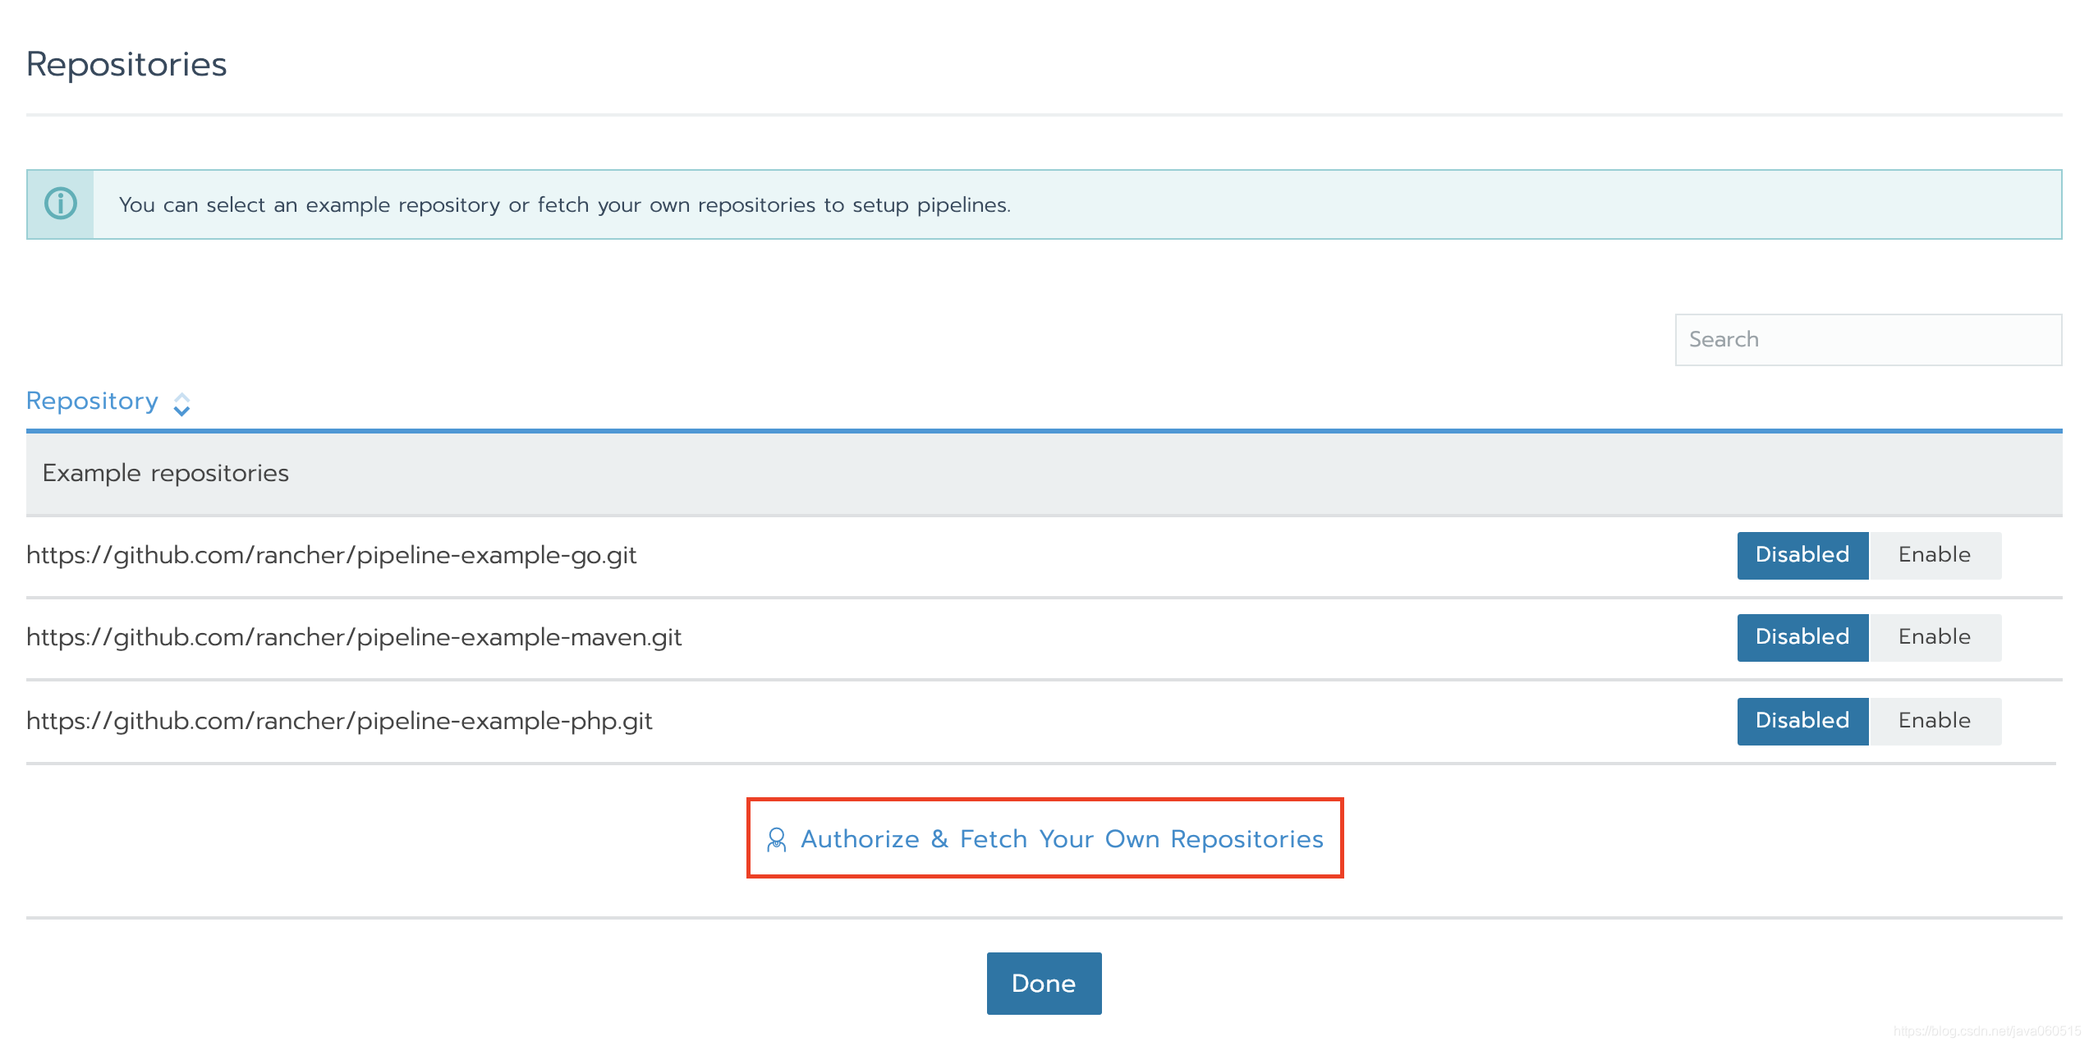2089x1046 pixels.
Task: Click Authorize & Fetch Your Own Repositories
Action: [x=1044, y=837]
